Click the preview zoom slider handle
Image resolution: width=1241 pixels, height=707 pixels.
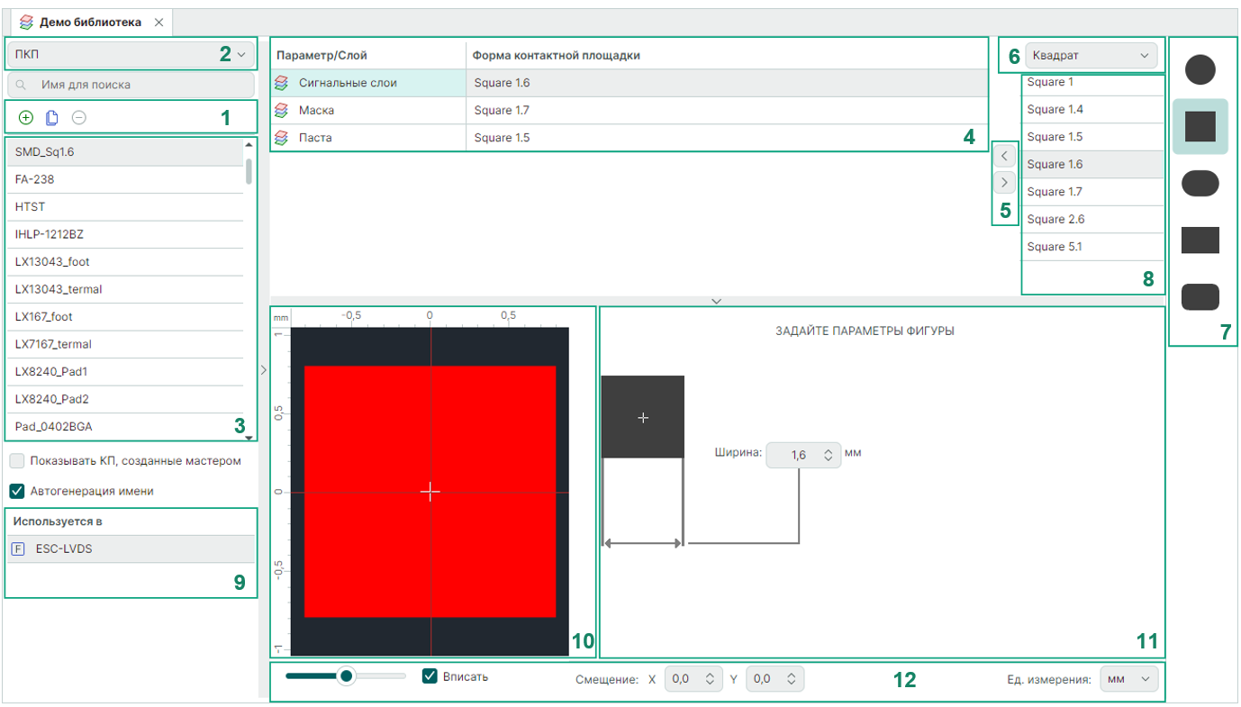tap(345, 675)
